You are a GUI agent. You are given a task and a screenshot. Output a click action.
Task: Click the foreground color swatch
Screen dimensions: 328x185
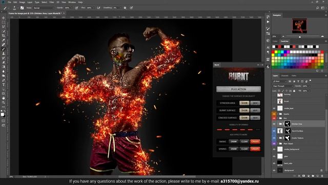2,114
